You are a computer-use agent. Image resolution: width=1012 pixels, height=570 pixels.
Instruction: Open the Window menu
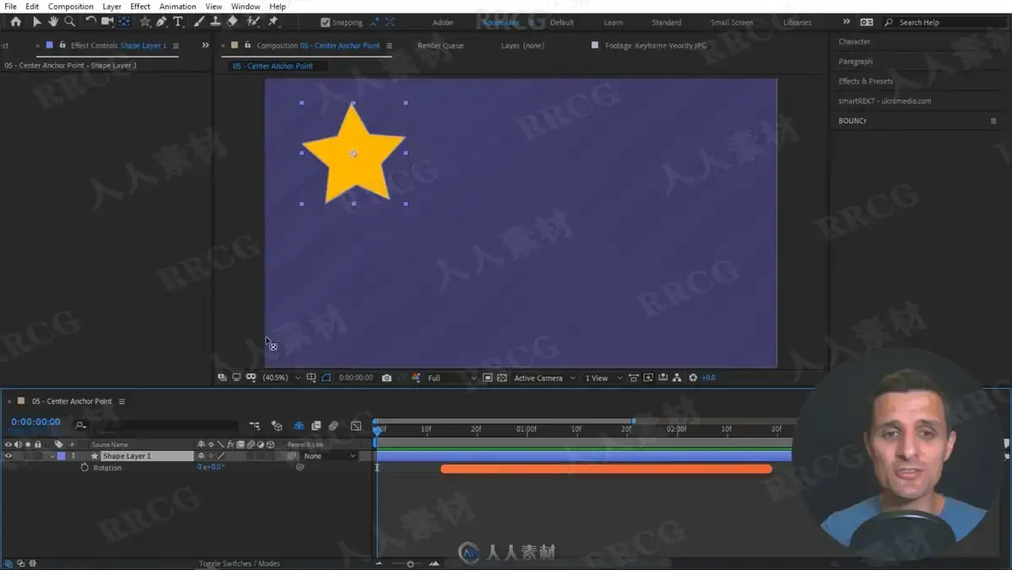245,6
